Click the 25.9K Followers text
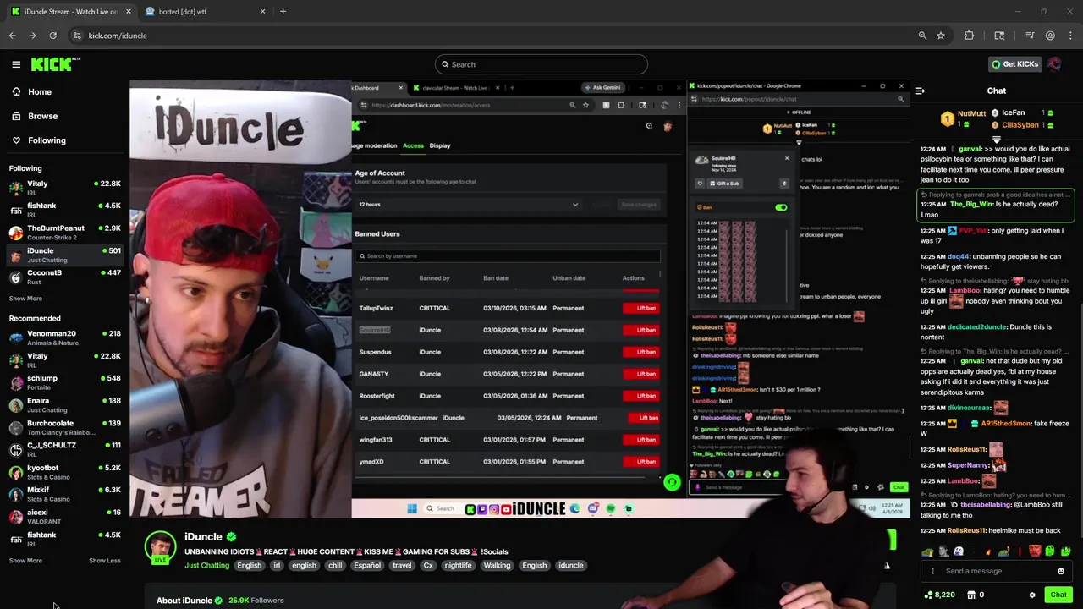1083x609 pixels. point(256,601)
